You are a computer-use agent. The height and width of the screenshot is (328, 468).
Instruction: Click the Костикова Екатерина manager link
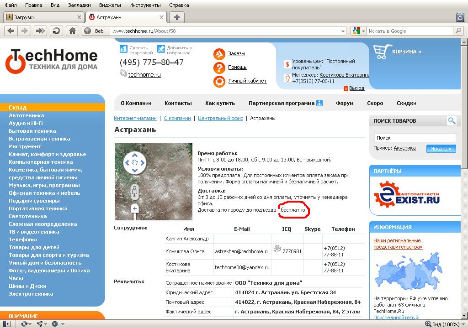pyautogui.click(x=345, y=75)
